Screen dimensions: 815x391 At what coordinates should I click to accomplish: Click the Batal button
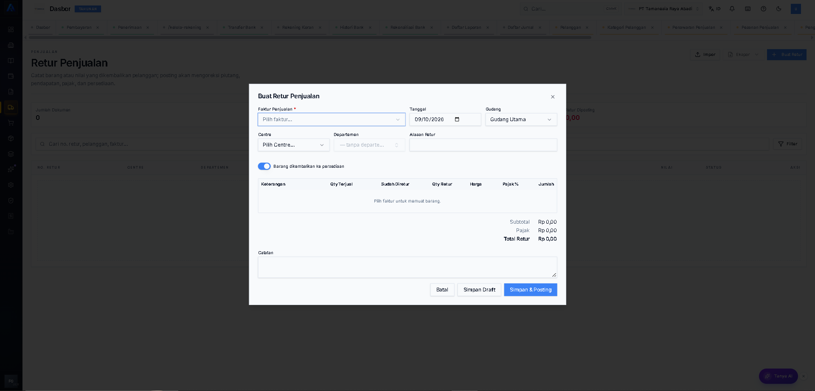click(x=442, y=290)
